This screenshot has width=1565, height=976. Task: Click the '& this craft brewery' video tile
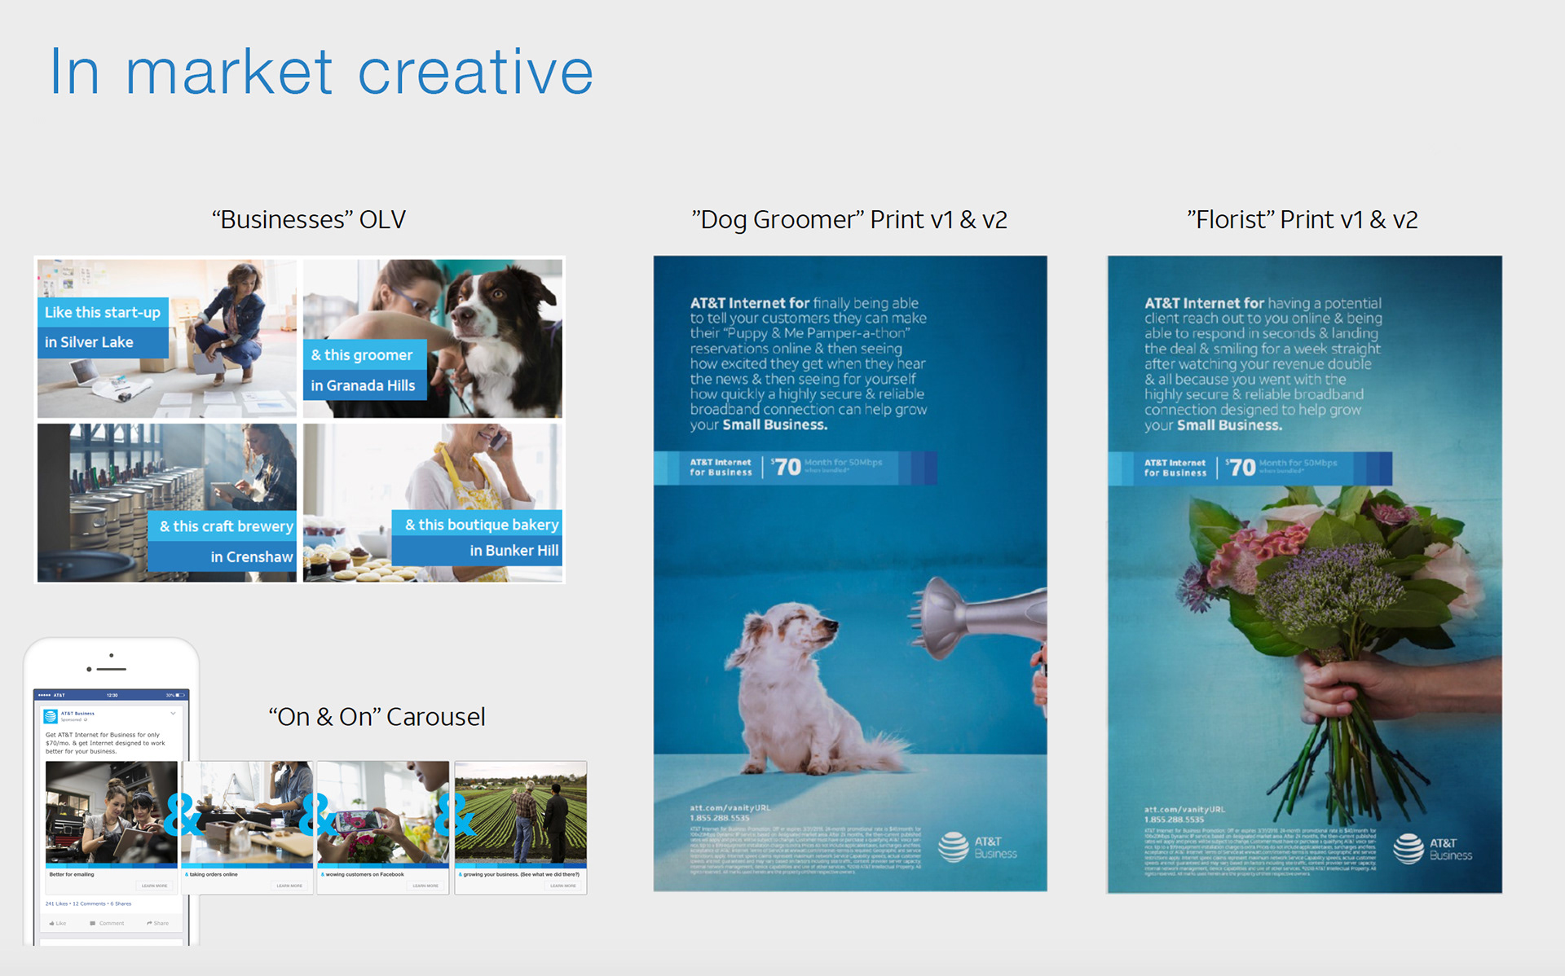[167, 503]
